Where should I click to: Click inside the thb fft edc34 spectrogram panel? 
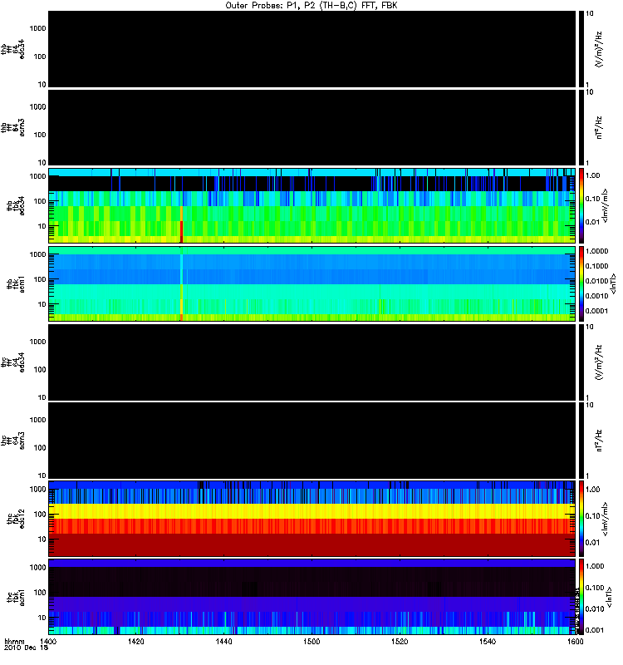point(311,49)
